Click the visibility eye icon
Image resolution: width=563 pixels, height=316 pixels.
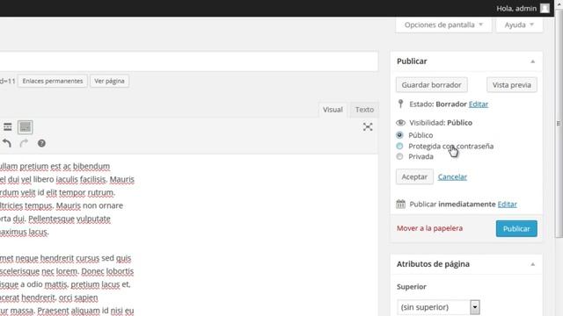[400, 123]
